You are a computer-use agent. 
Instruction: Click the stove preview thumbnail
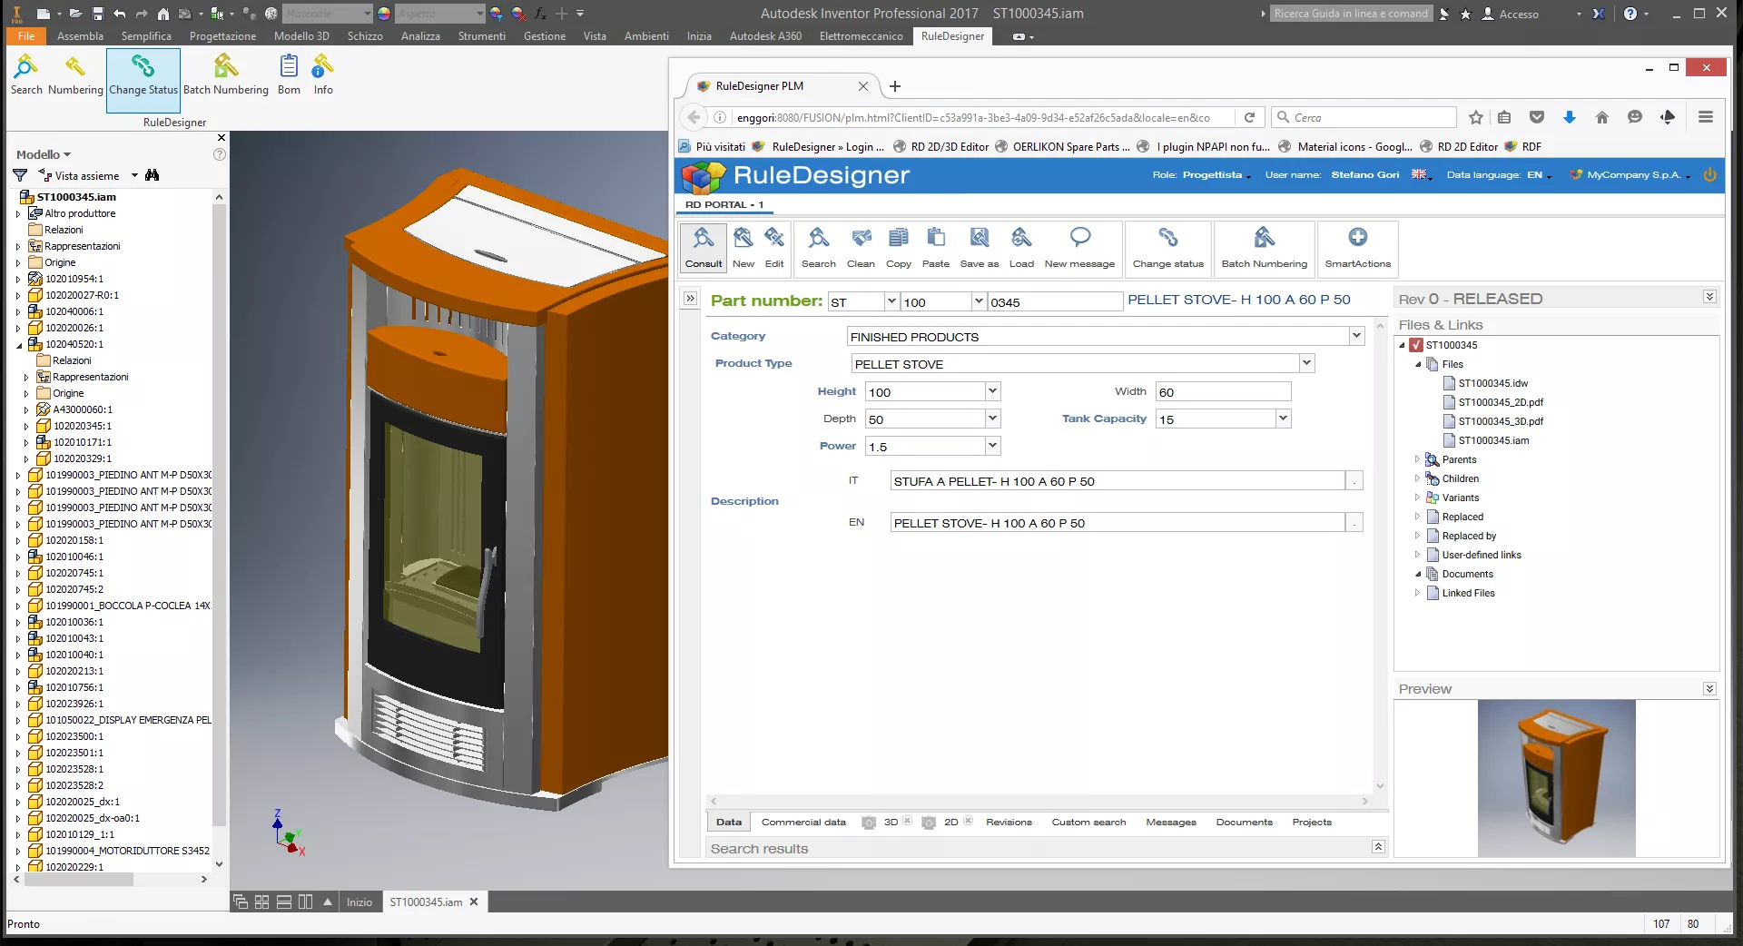click(x=1556, y=778)
